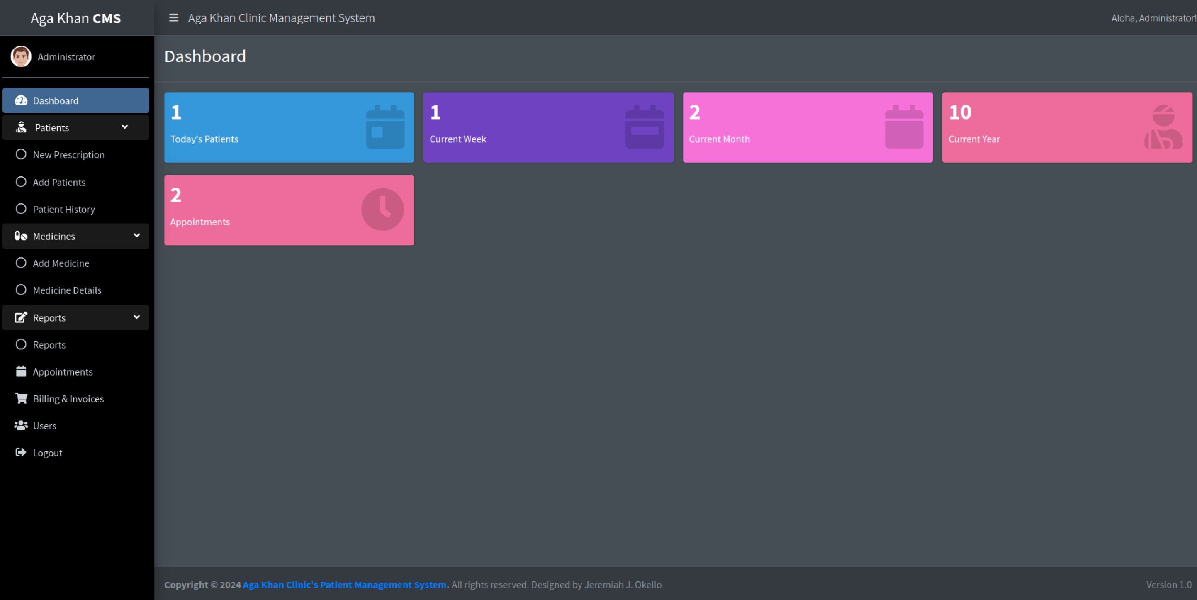Click circle icon beside Patient History
This screenshot has width=1197, height=600.
pyautogui.click(x=21, y=209)
